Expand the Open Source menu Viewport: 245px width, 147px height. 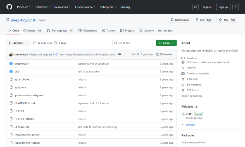pos(85,7)
